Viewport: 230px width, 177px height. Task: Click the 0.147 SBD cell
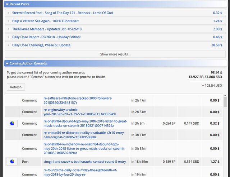pos(192,124)
